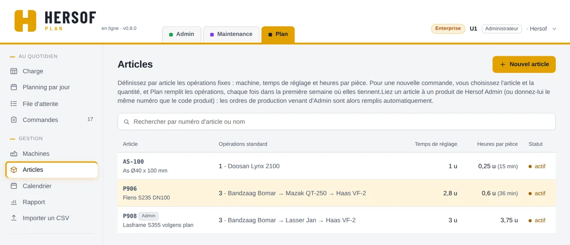This screenshot has height=245, width=570.
Task: Open Calendrier in the sidebar
Action: click(x=52, y=186)
